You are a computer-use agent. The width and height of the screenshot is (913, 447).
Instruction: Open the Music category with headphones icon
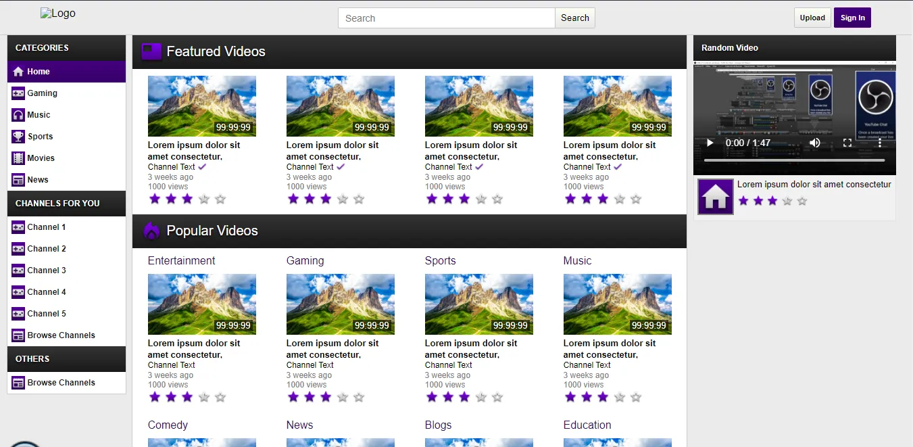[66, 115]
